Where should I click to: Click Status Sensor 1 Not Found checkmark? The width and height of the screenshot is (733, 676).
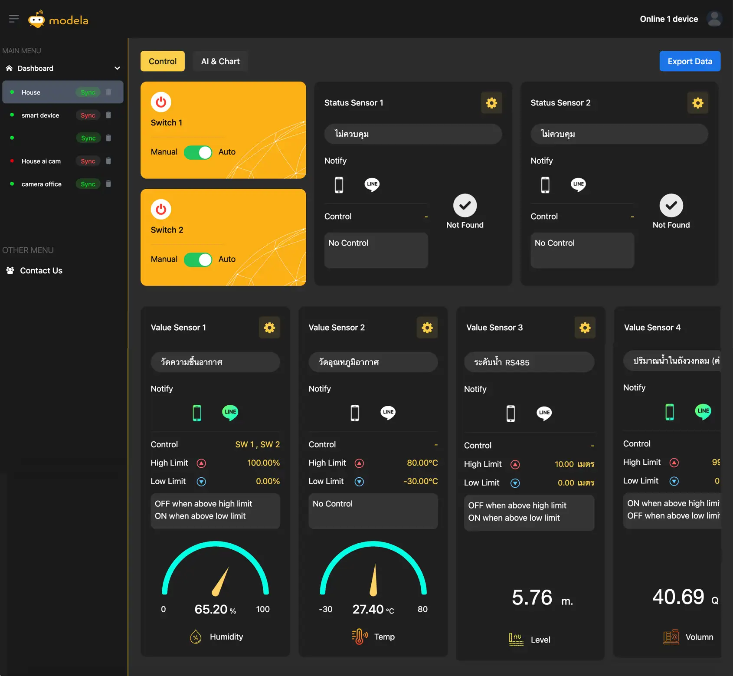(465, 206)
